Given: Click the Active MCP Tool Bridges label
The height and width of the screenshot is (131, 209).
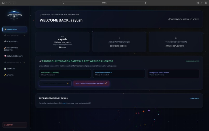Looking at the screenshot, I should click(119, 42).
